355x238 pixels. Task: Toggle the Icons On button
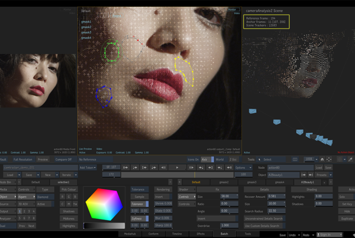[192, 159]
